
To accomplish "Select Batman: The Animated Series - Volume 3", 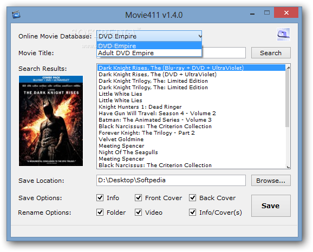I will (x=191, y=120).
